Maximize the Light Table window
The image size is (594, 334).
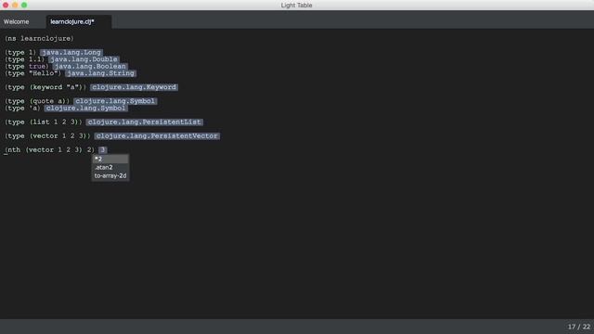(24, 5)
